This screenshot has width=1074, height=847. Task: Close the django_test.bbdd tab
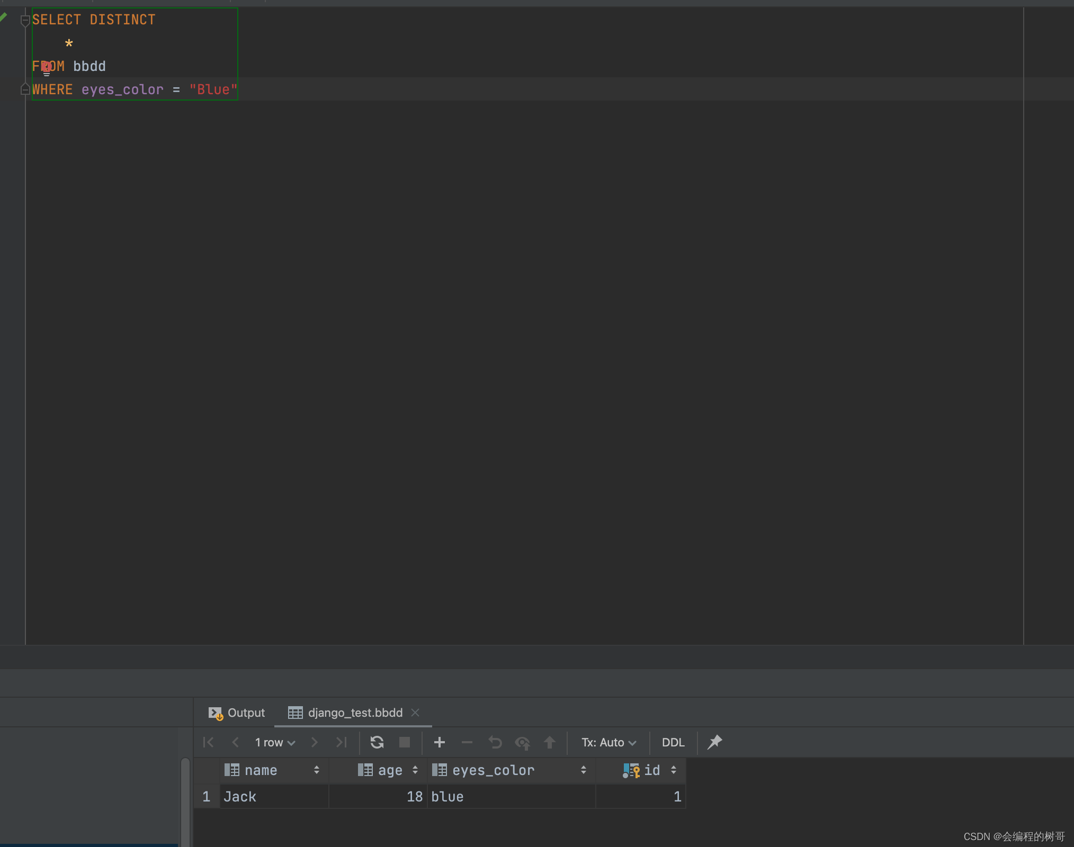(x=415, y=713)
